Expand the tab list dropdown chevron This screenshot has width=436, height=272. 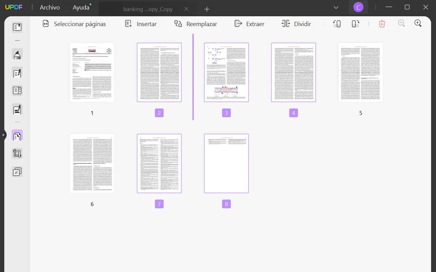(x=336, y=7)
